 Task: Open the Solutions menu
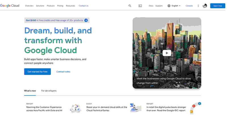40,6
